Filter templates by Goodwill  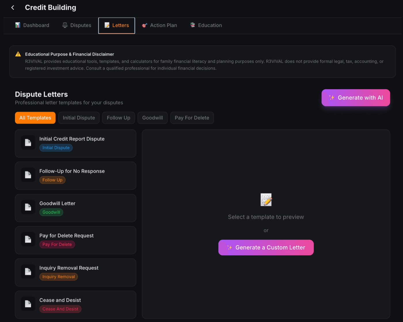pyautogui.click(x=153, y=118)
